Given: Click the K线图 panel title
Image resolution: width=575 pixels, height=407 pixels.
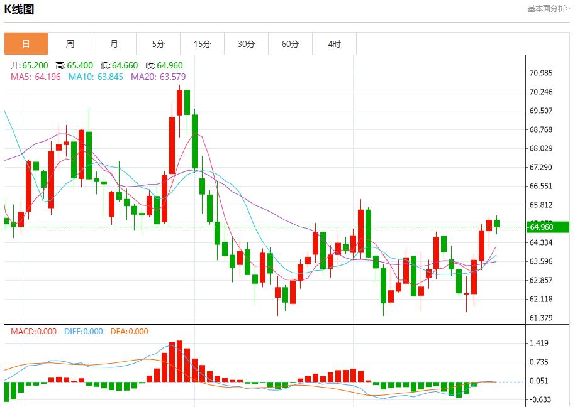Looking at the screenshot, I should [x=20, y=9].
